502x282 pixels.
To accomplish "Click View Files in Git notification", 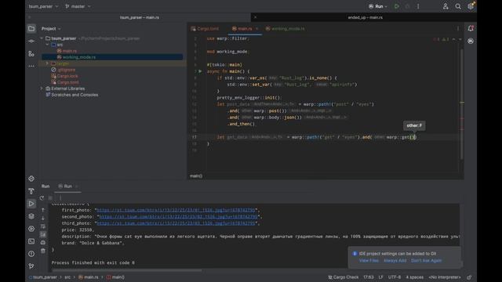I will [x=369, y=261].
